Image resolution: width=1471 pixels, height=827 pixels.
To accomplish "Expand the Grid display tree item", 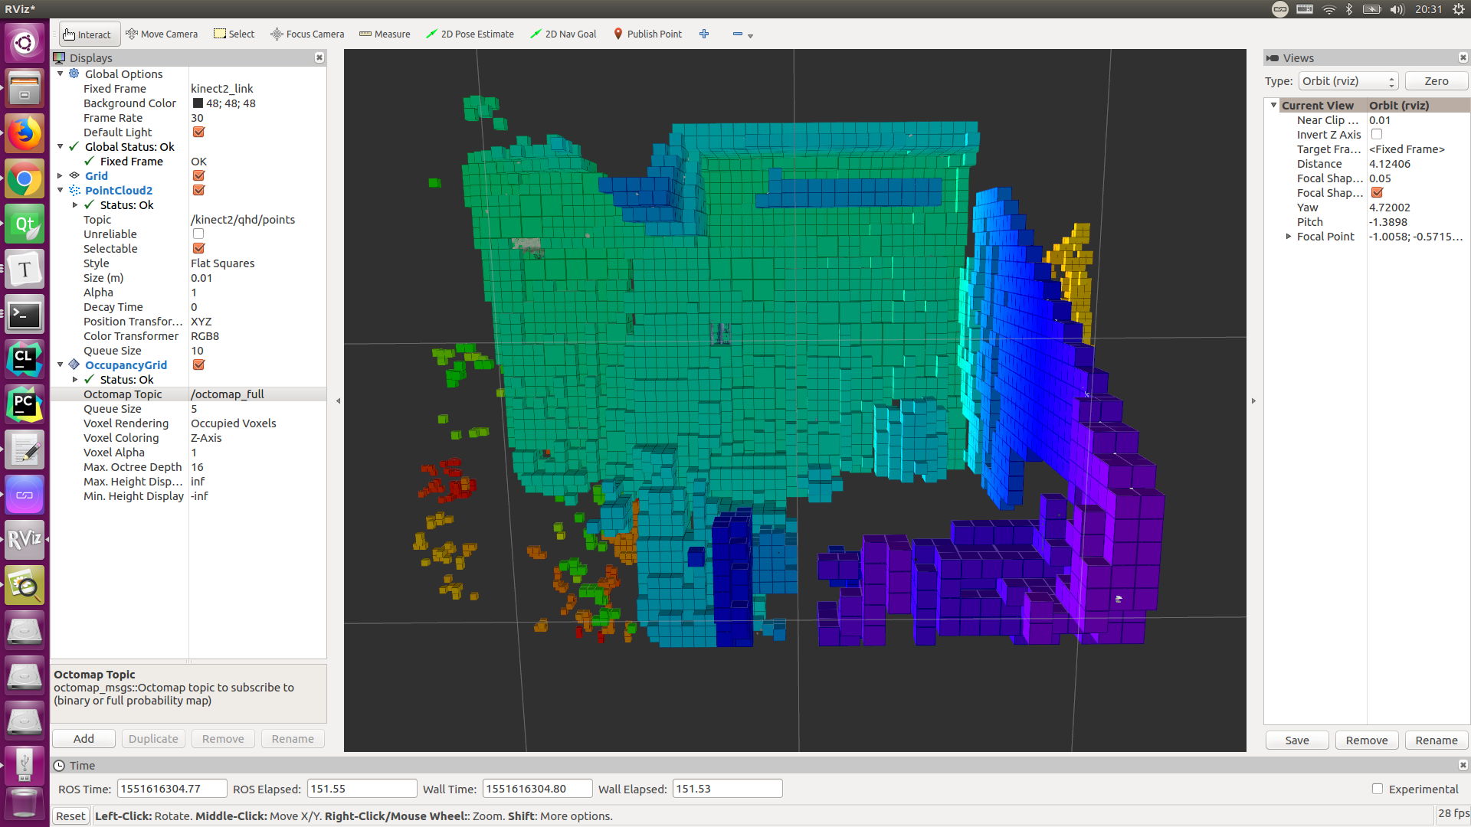I will [x=61, y=176].
